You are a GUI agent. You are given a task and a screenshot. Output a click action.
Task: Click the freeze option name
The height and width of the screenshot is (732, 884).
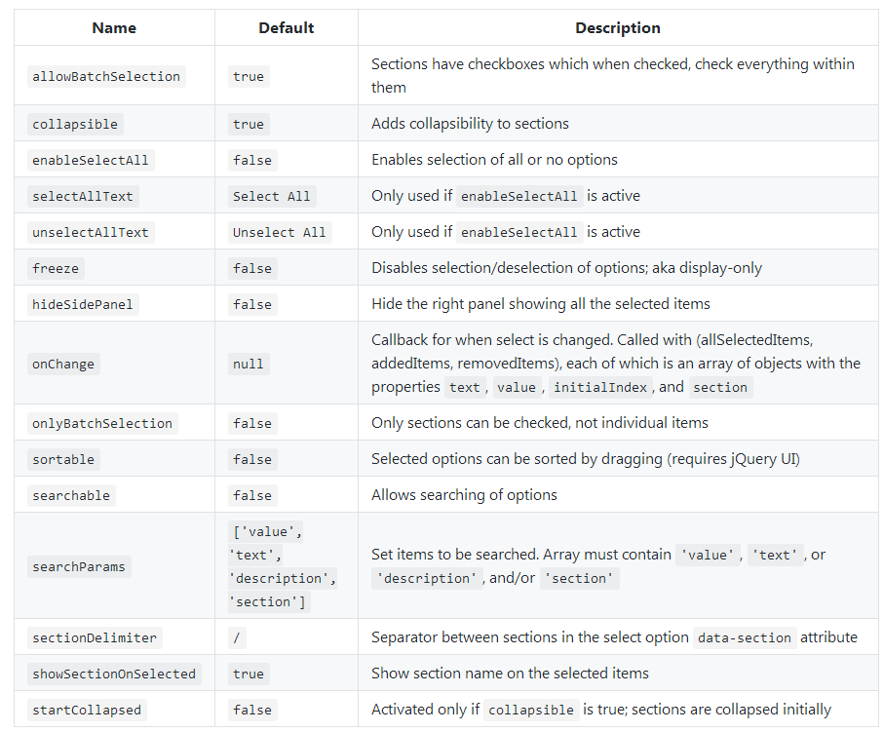[x=56, y=268]
